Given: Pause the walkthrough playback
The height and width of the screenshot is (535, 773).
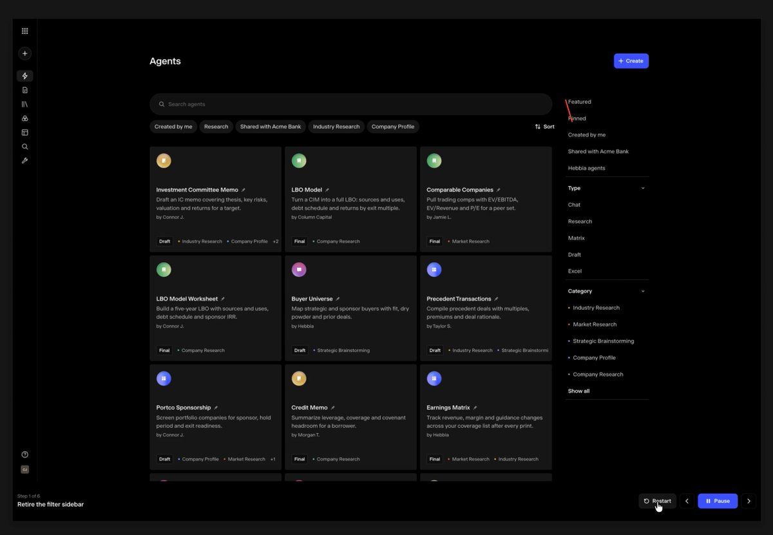Looking at the screenshot, I should pyautogui.click(x=718, y=501).
